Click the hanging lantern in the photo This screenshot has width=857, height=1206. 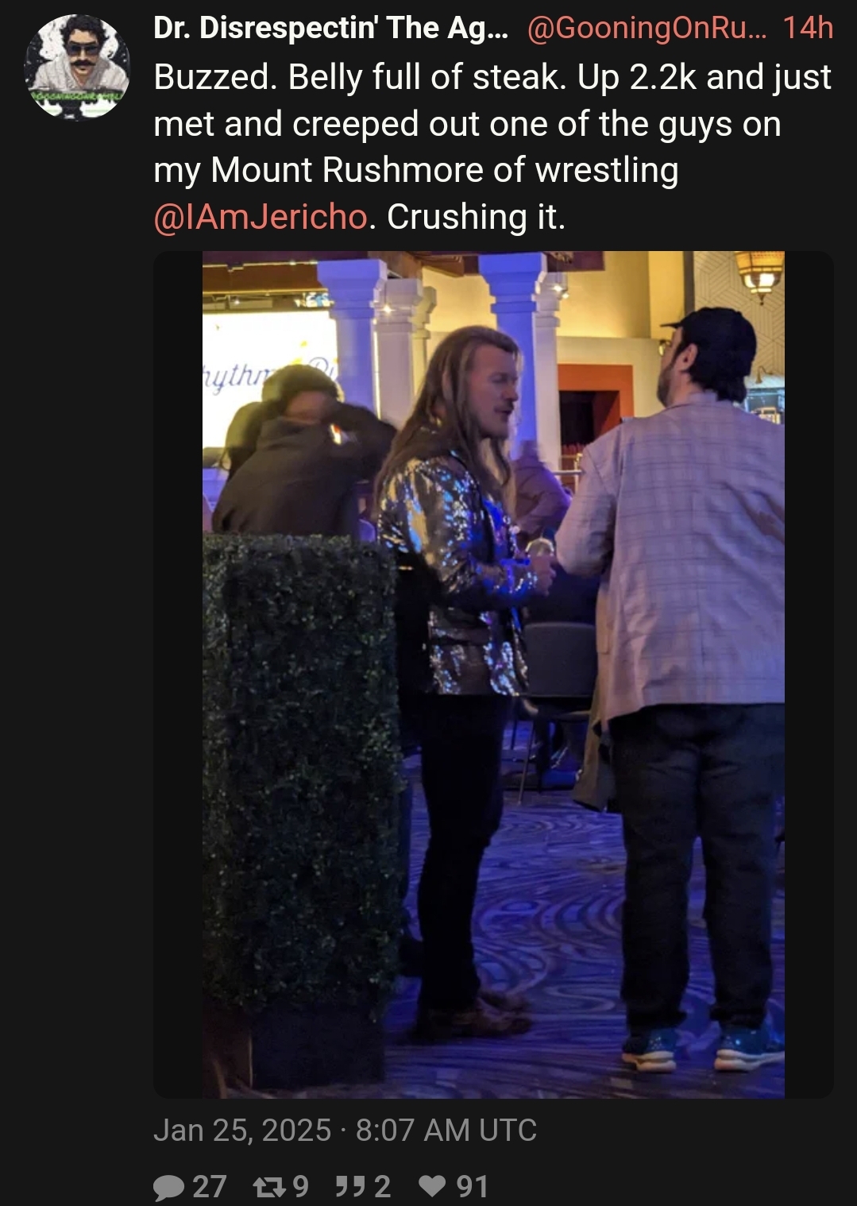click(x=759, y=276)
